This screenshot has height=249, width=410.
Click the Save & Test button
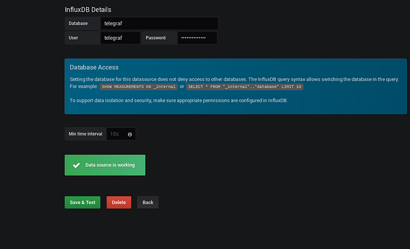[x=83, y=202]
